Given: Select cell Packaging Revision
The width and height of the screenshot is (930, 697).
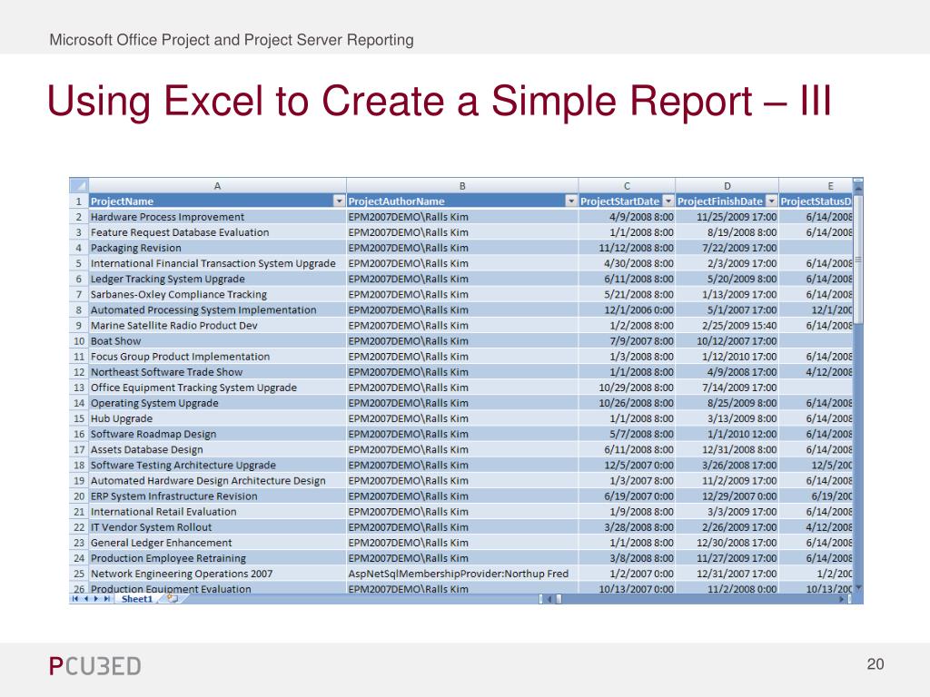Looking at the screenshot, I should [217, 248].
